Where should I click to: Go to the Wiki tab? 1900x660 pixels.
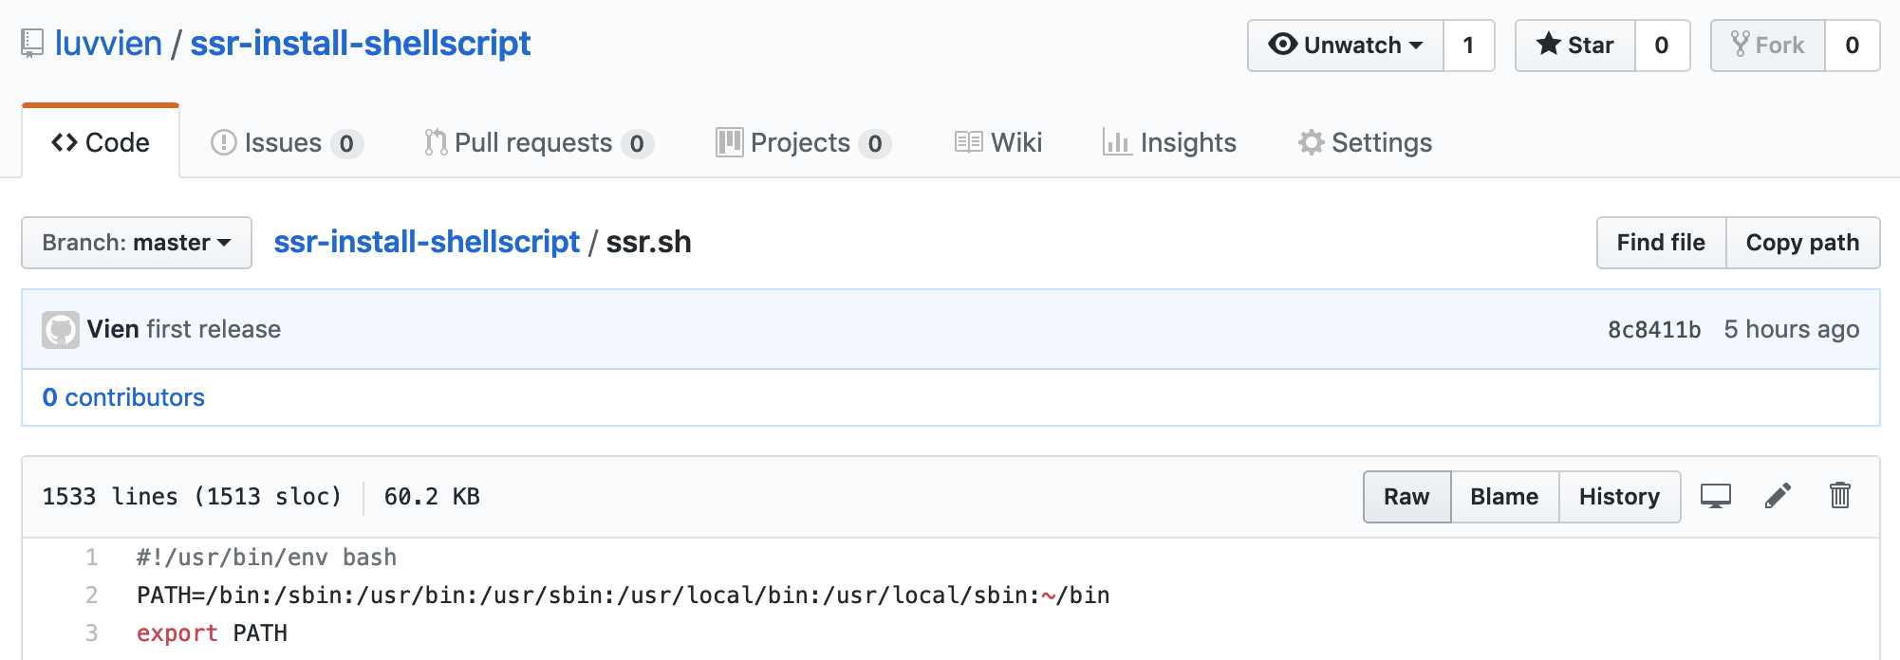(x=998, y=142)
